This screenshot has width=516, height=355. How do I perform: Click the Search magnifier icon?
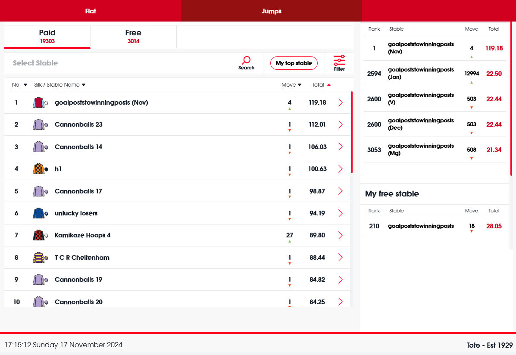(x=246, y=60)
